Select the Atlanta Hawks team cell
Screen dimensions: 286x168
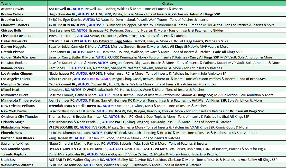pyautogui.click(x=24, y=9)
